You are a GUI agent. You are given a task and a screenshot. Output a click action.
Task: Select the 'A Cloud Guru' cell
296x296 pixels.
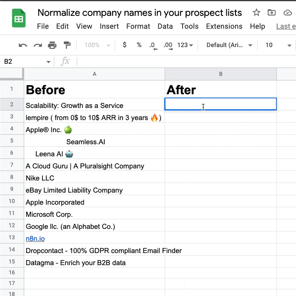pos(94,165)
